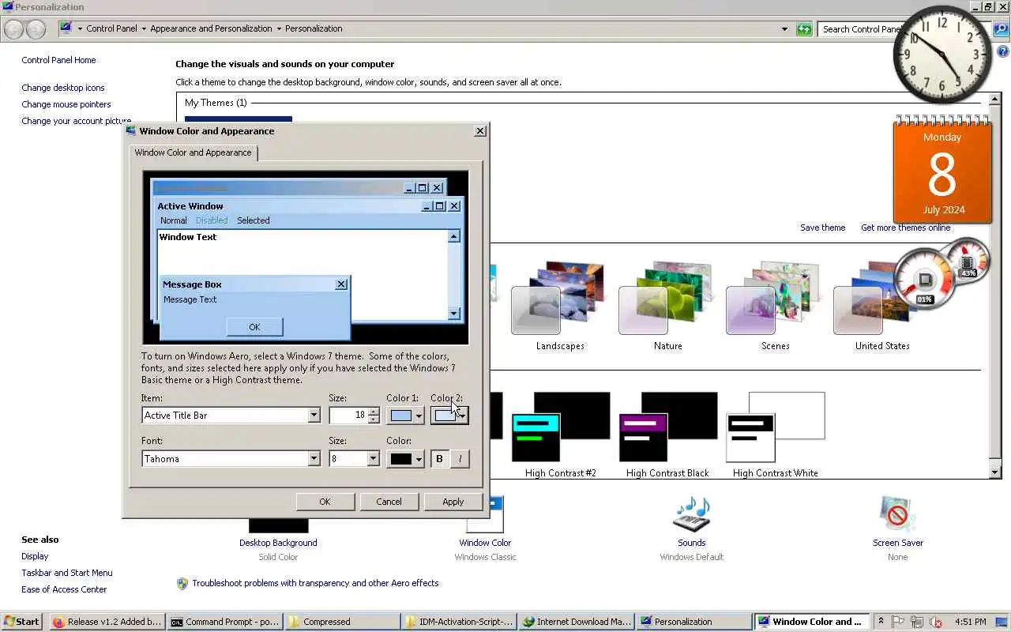The height and width of the screenshot is (632, 1011).
Task: Click Get more themes online link
Action: [x=906, y=228]
